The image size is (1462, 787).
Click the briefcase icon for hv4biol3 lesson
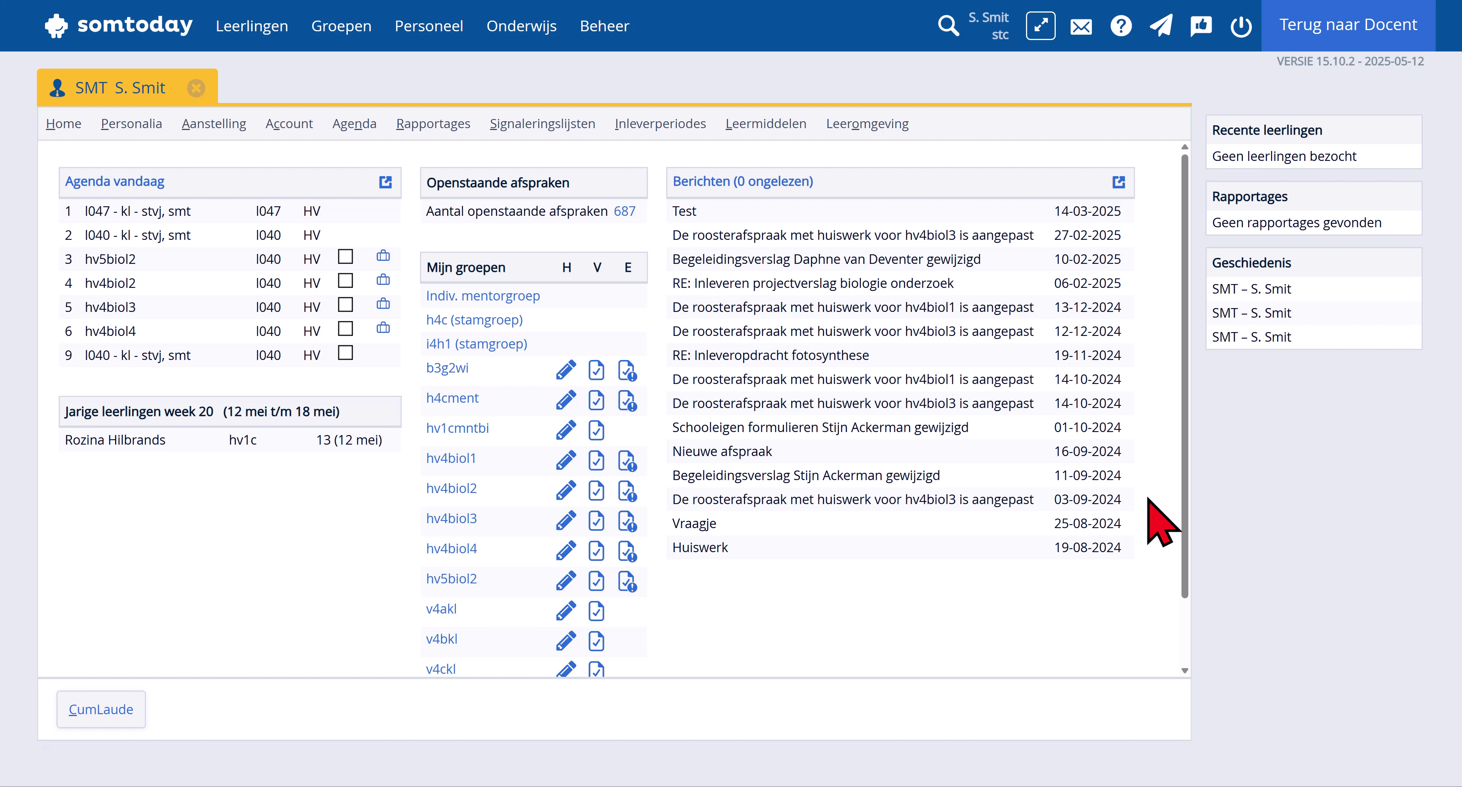click(383, 304)
